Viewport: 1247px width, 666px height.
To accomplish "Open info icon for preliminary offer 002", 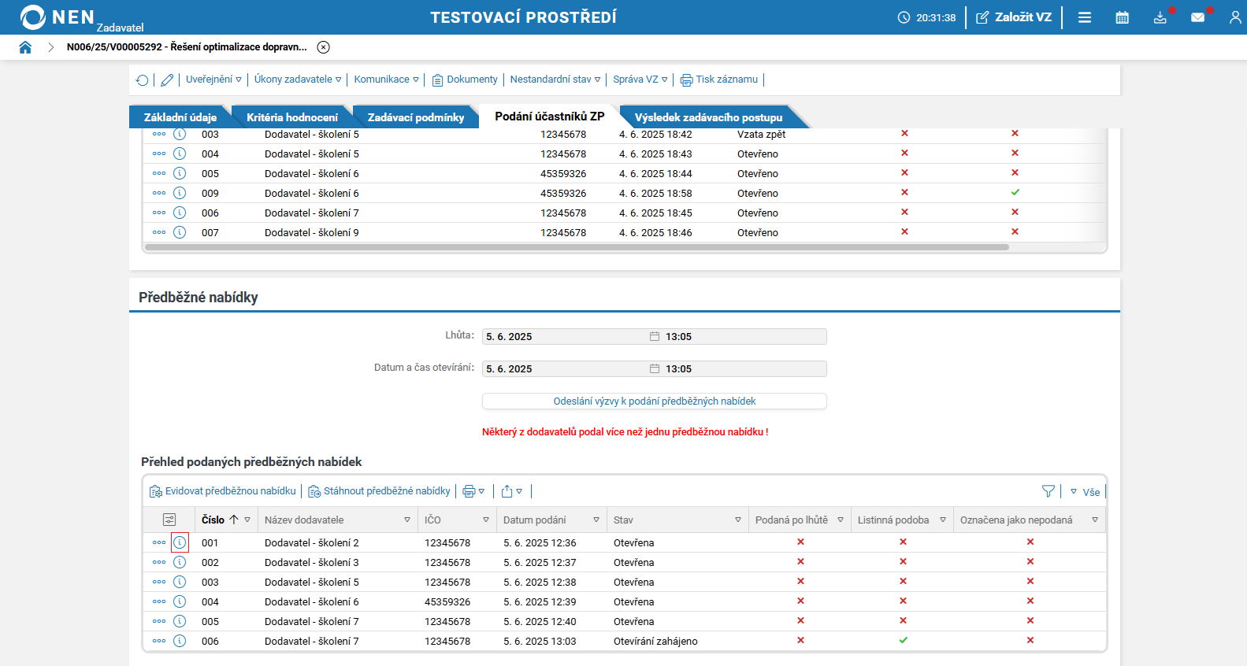I will pos(180,562).
